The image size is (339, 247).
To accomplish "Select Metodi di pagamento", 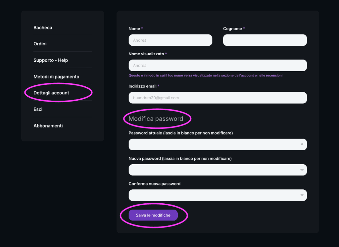I will coord(56,76).
